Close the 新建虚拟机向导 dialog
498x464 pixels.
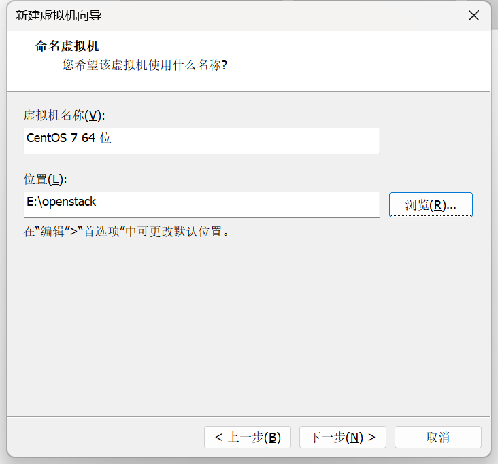click(474, 15)
